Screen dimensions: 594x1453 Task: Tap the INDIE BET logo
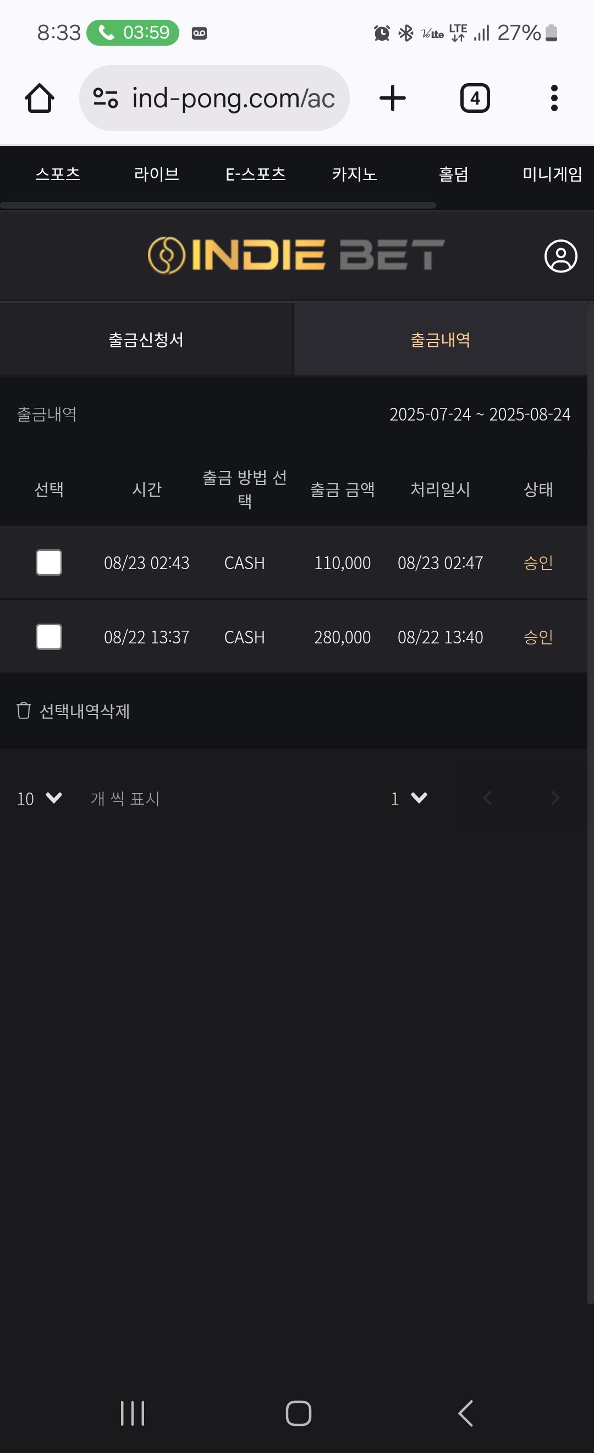click(x=296, y=255)
